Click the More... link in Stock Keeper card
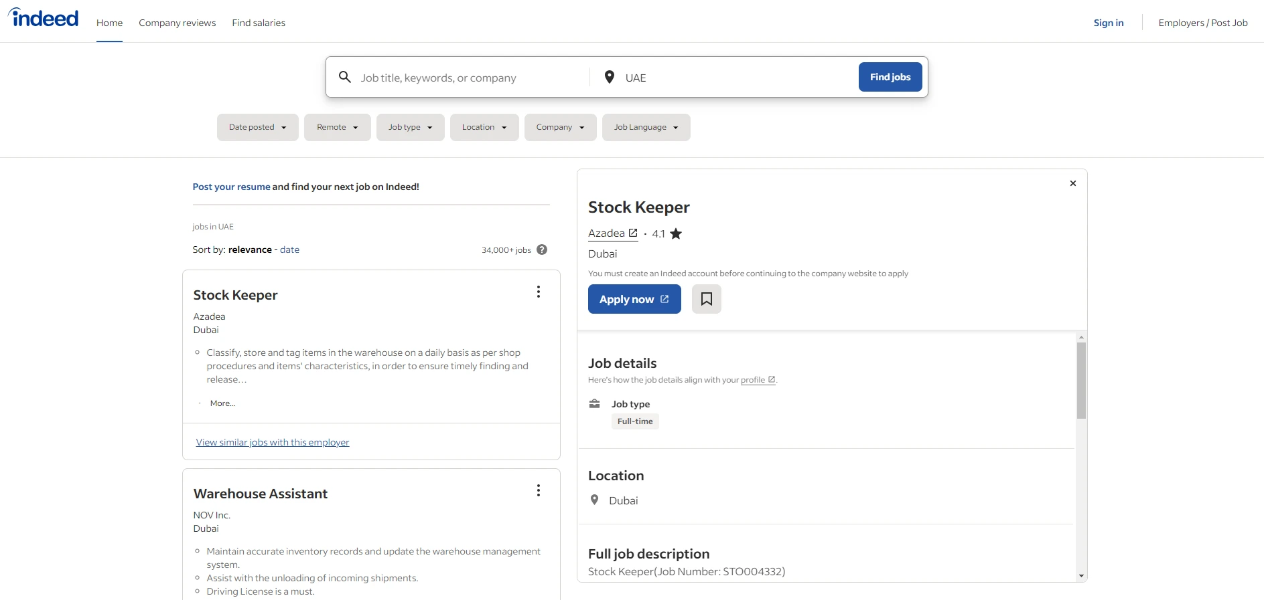1264x600 pixels. click(x=222, y=403)
